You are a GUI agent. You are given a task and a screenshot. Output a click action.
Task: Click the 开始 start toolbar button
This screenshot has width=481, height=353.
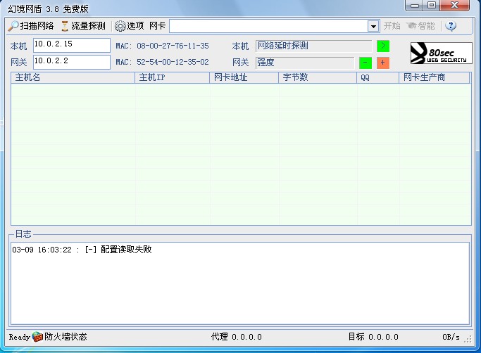pos(392,26)
